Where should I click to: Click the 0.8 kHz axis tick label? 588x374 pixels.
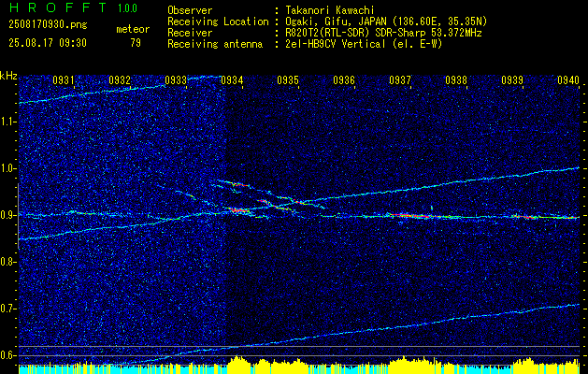(8, 262)
